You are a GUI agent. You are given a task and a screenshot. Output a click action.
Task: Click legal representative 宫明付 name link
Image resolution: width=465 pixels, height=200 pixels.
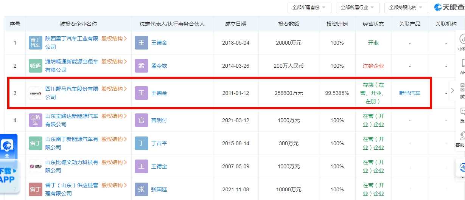(159, 120)
